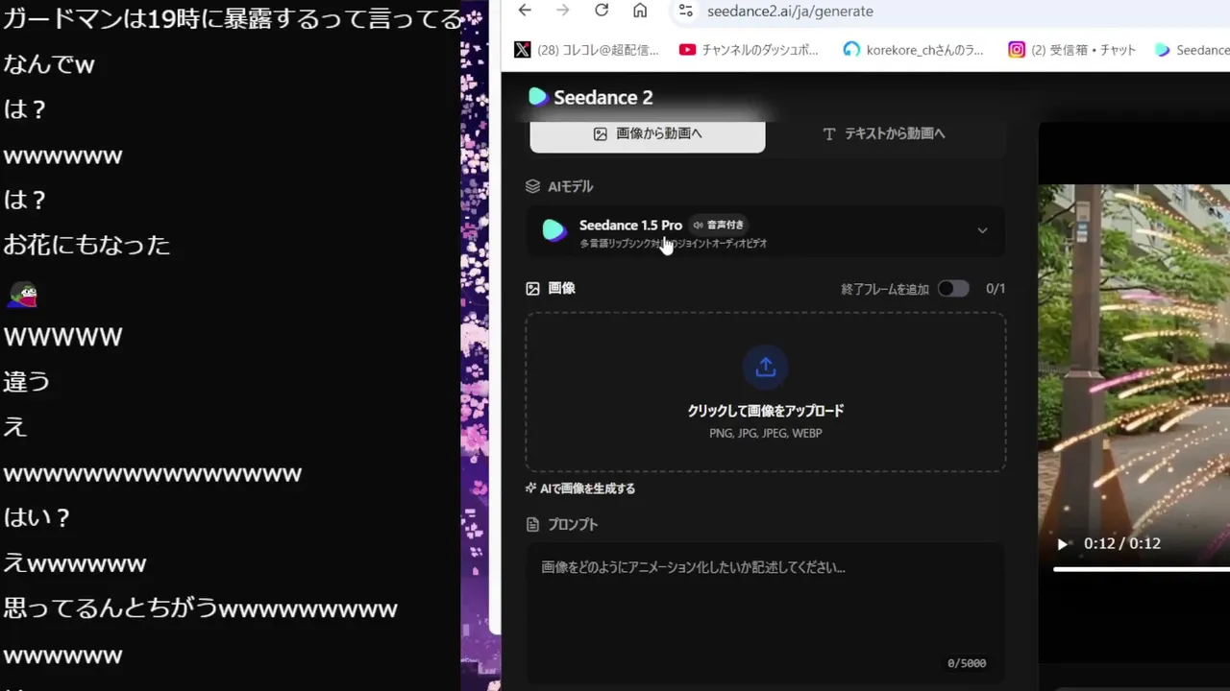The width and height of the screenshot is (1230, 691).
Task: Toggle the 終了フレームを追加 switch
Action: click(x=953, y=289)
